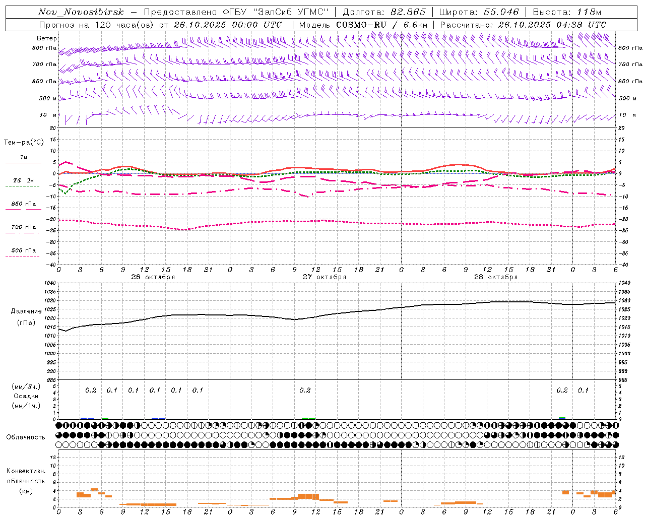645x516 pixels.
Task: Click the Td 2м dew point legend entry
Action: 23,180
